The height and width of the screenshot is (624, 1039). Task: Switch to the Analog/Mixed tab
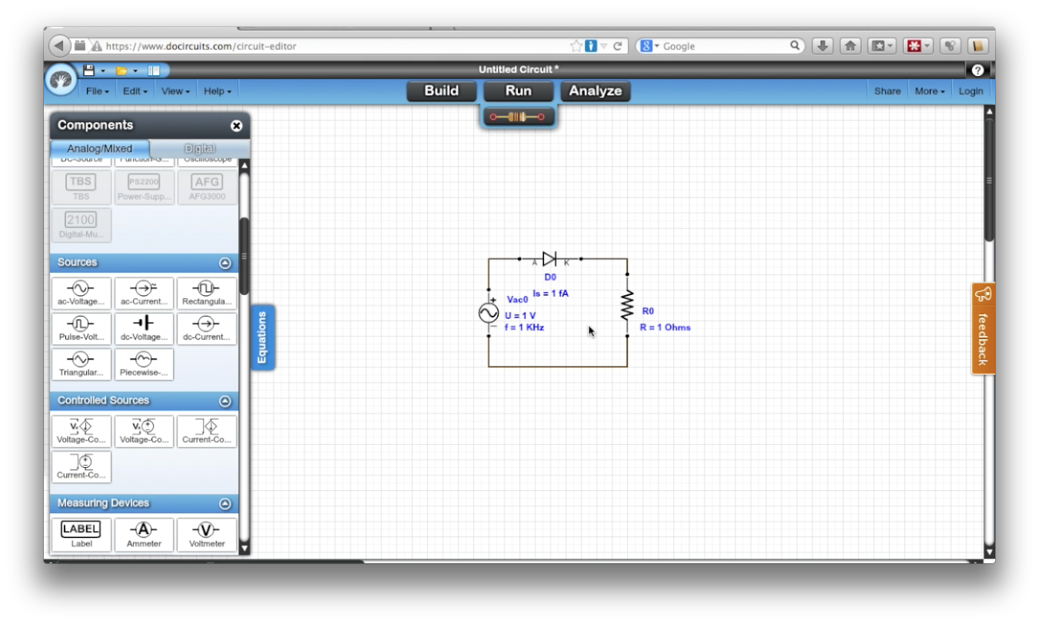click(x=100, y=148)
